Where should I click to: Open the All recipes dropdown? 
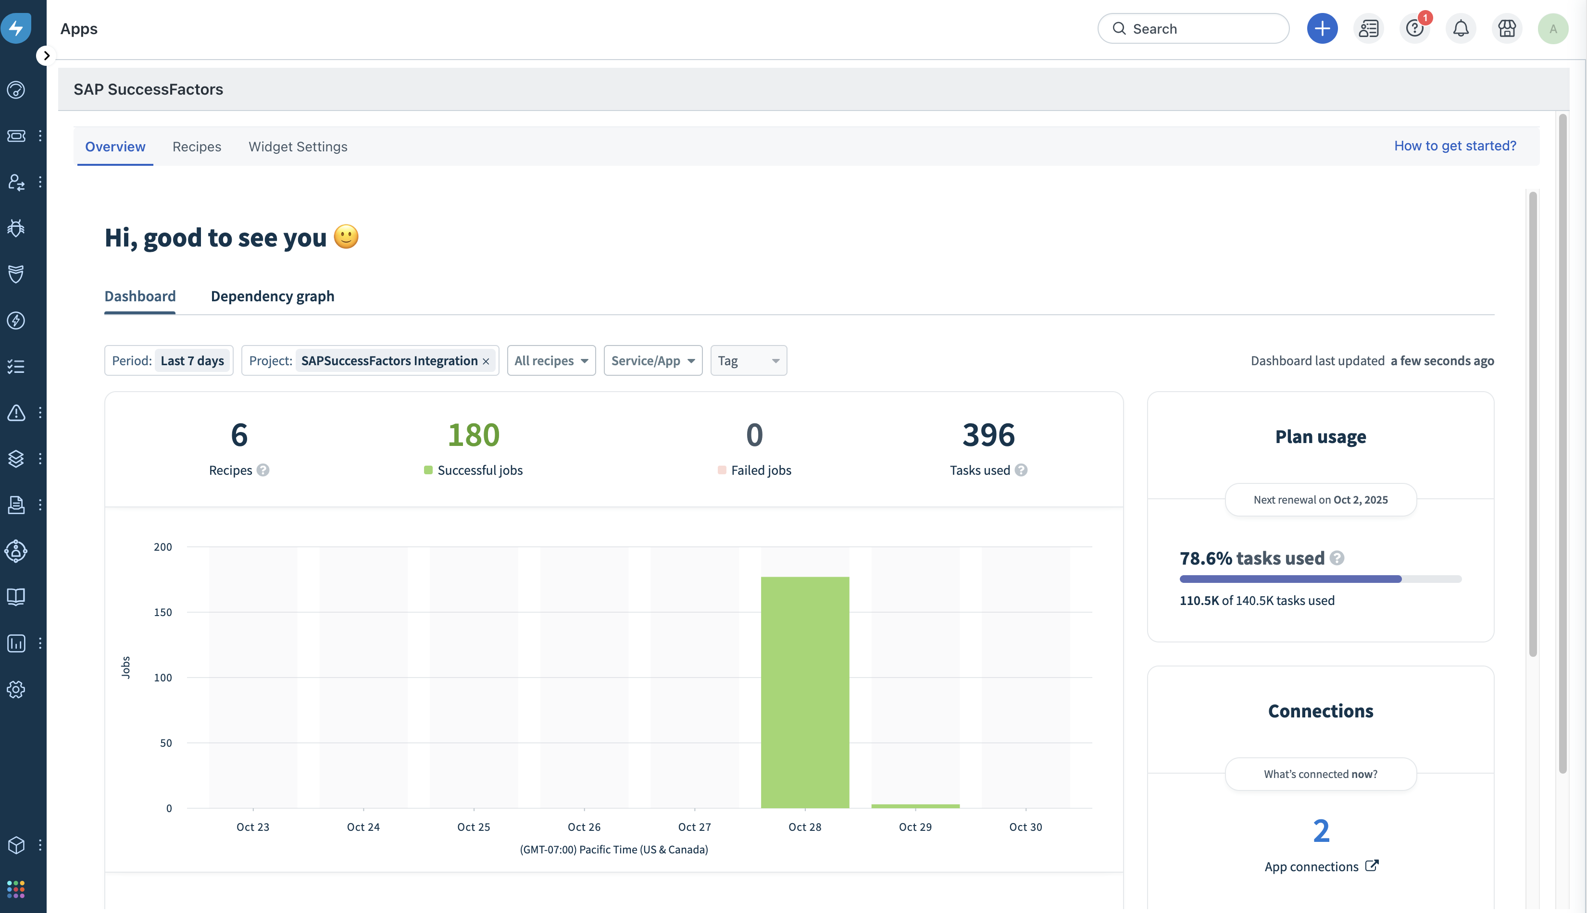pyautogui.click(x=551, y=360)
